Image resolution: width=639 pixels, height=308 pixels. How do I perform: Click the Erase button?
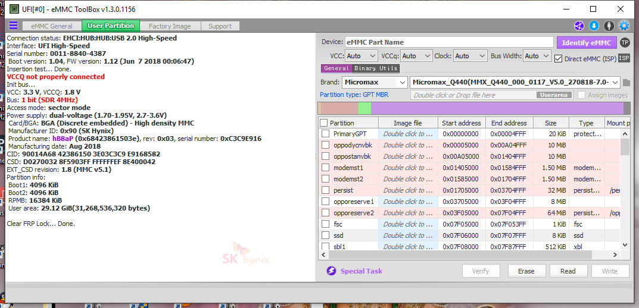point(526,271)
